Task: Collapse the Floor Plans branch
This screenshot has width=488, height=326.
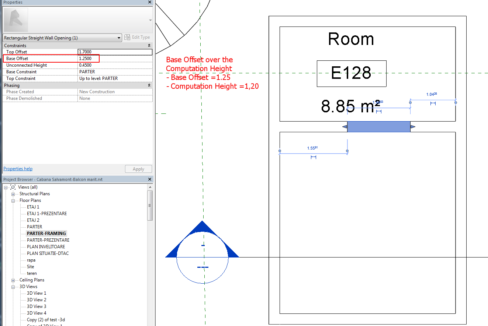Action: point(13,200)
